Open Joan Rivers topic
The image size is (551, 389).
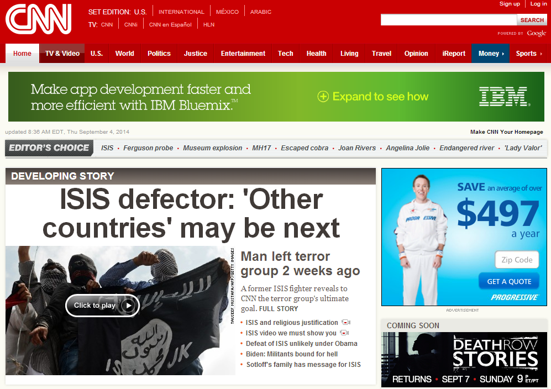click(357, 148)
